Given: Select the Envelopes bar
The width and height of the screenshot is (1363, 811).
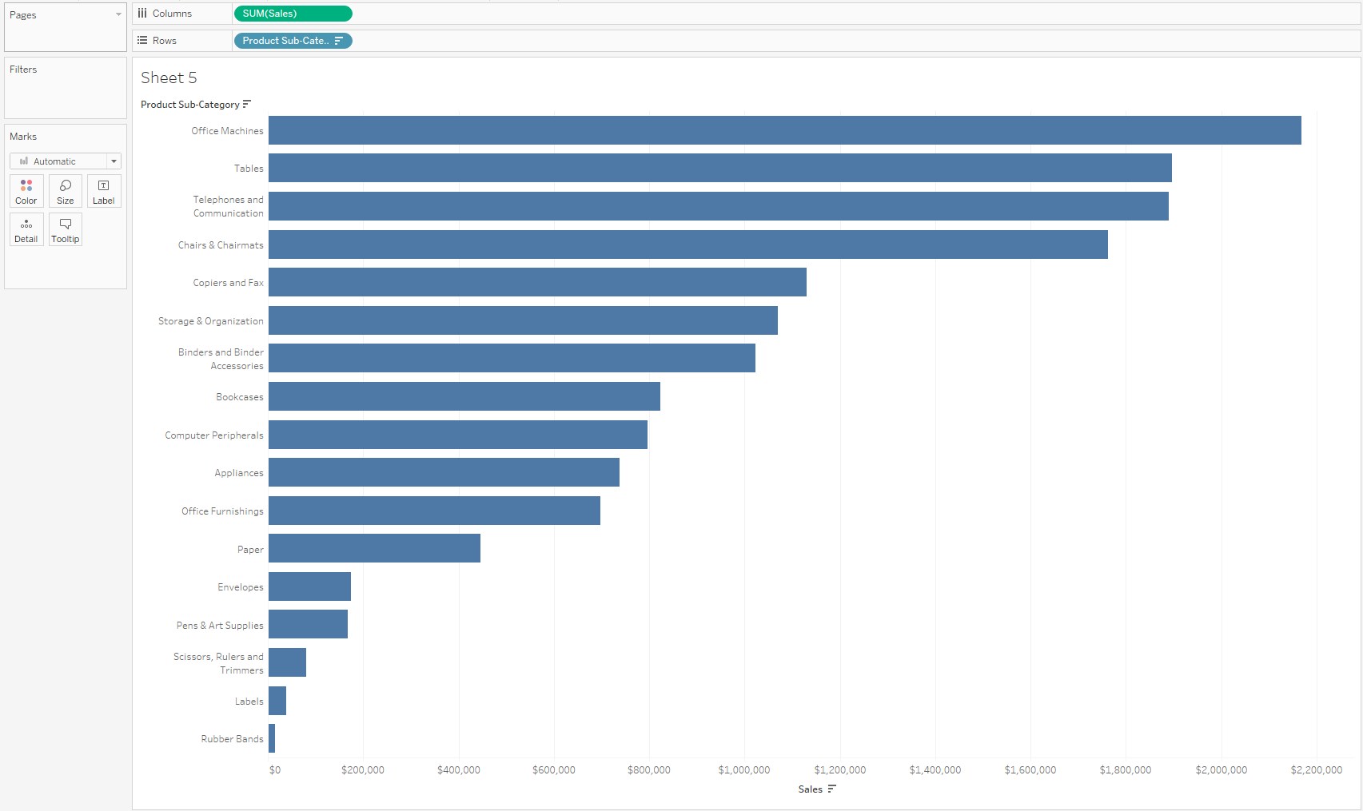Looking at the screenshot, I should click(309, 586).
